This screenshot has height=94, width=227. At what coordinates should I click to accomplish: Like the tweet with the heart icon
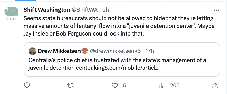(x=115, y=86)
